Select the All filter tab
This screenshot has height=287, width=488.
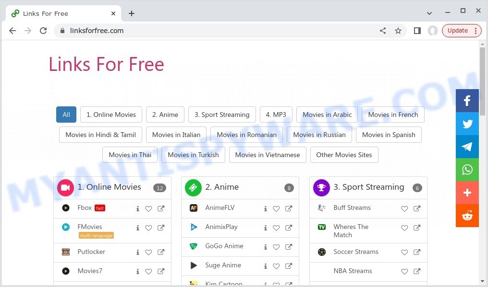(66, 115)
